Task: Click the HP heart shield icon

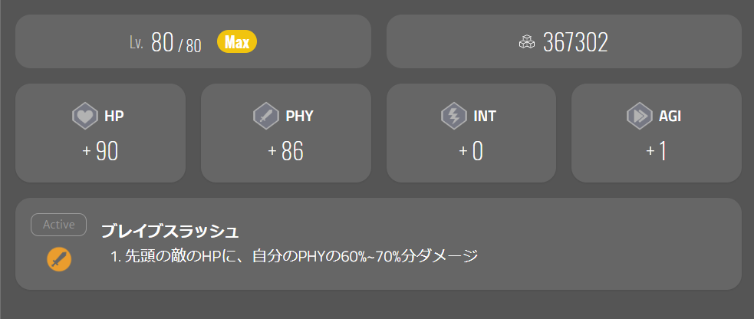Action: 84,117
